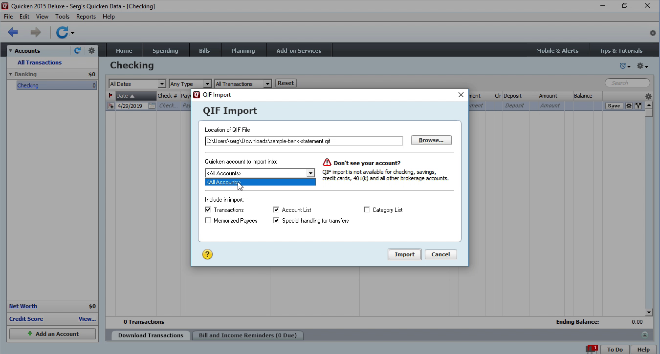Open the dropdown arrow beside the update icon
Screen dimensions: 660x354
coord(72,33)
